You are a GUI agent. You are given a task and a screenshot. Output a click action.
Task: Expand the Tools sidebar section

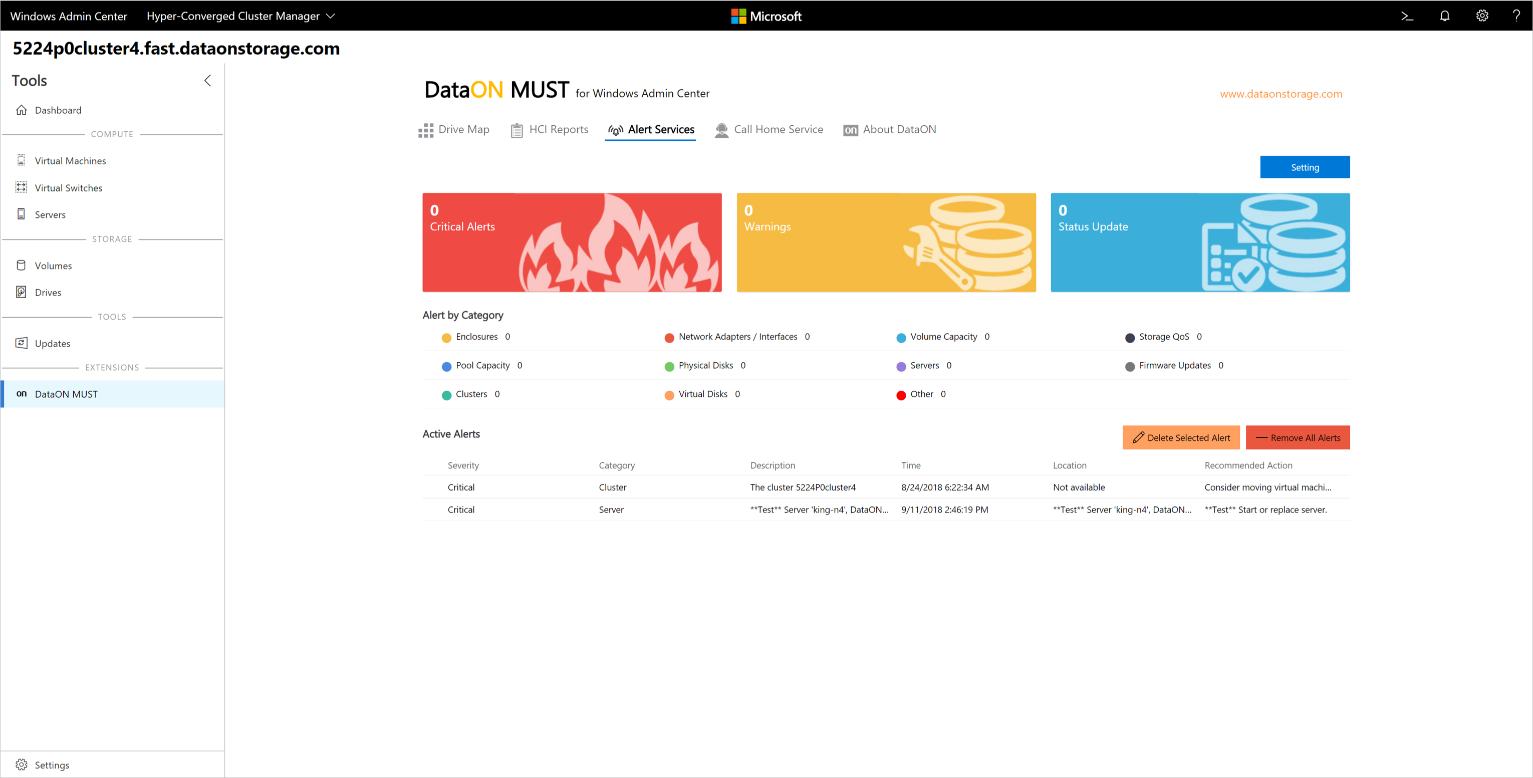(208, 80)
